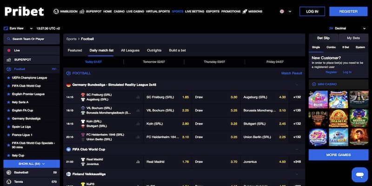Screen dimensions: 372x186
Task: Click the Pribet logo
Action: point(24,11)
